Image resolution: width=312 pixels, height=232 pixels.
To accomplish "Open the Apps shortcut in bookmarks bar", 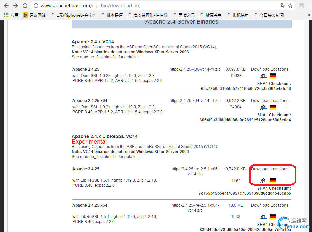I will (x=11, y=15).
